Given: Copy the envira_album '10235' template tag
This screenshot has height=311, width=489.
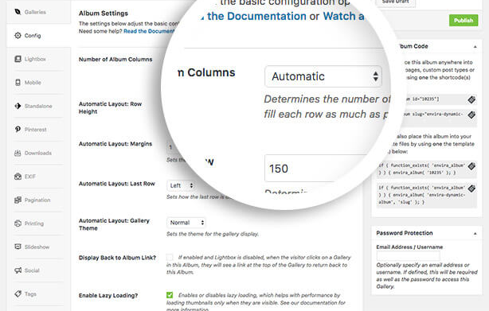Looking at the screenshot, I should [471, 166].
